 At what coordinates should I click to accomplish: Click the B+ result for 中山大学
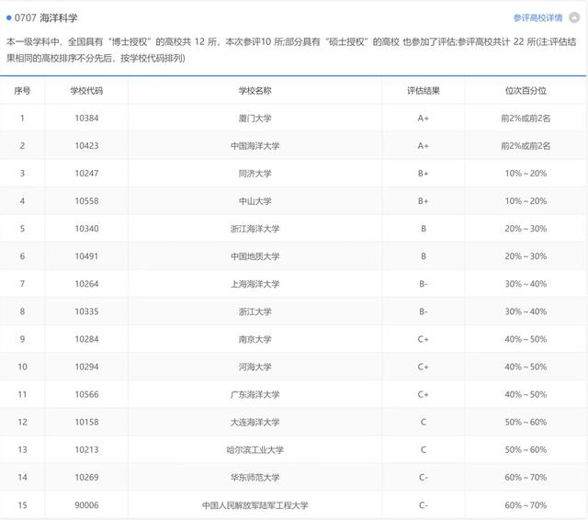point(424,201)
